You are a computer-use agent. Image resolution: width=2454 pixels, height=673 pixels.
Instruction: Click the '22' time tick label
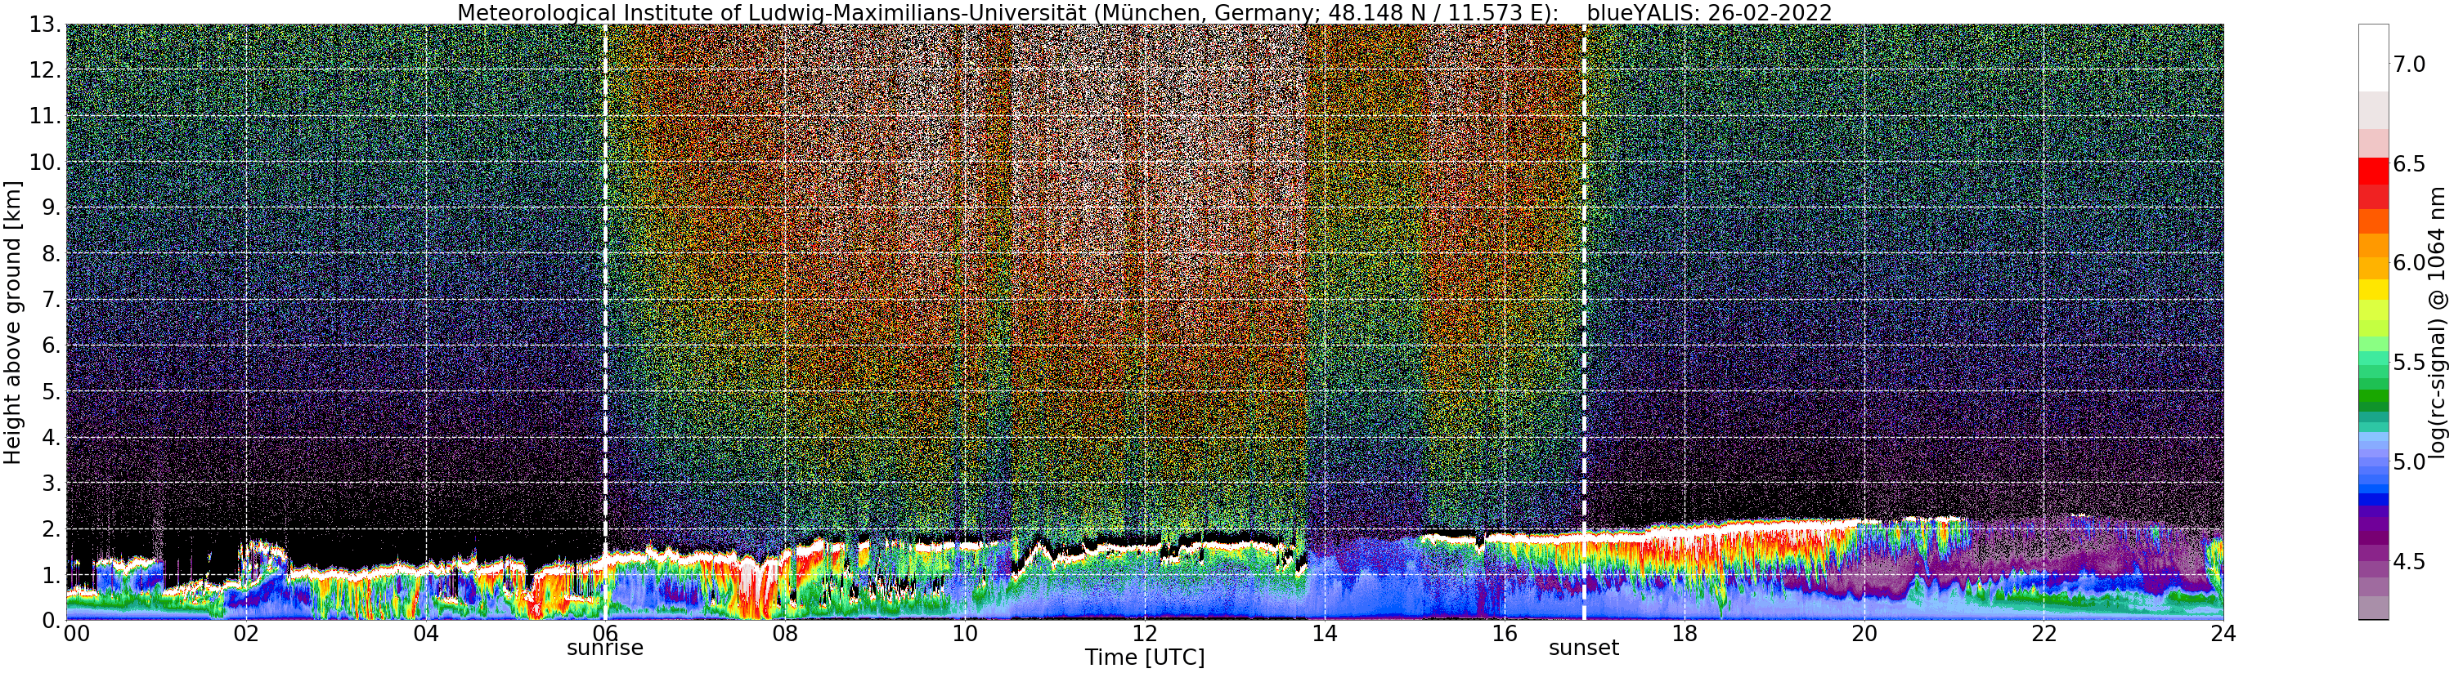pos(2044,633)
